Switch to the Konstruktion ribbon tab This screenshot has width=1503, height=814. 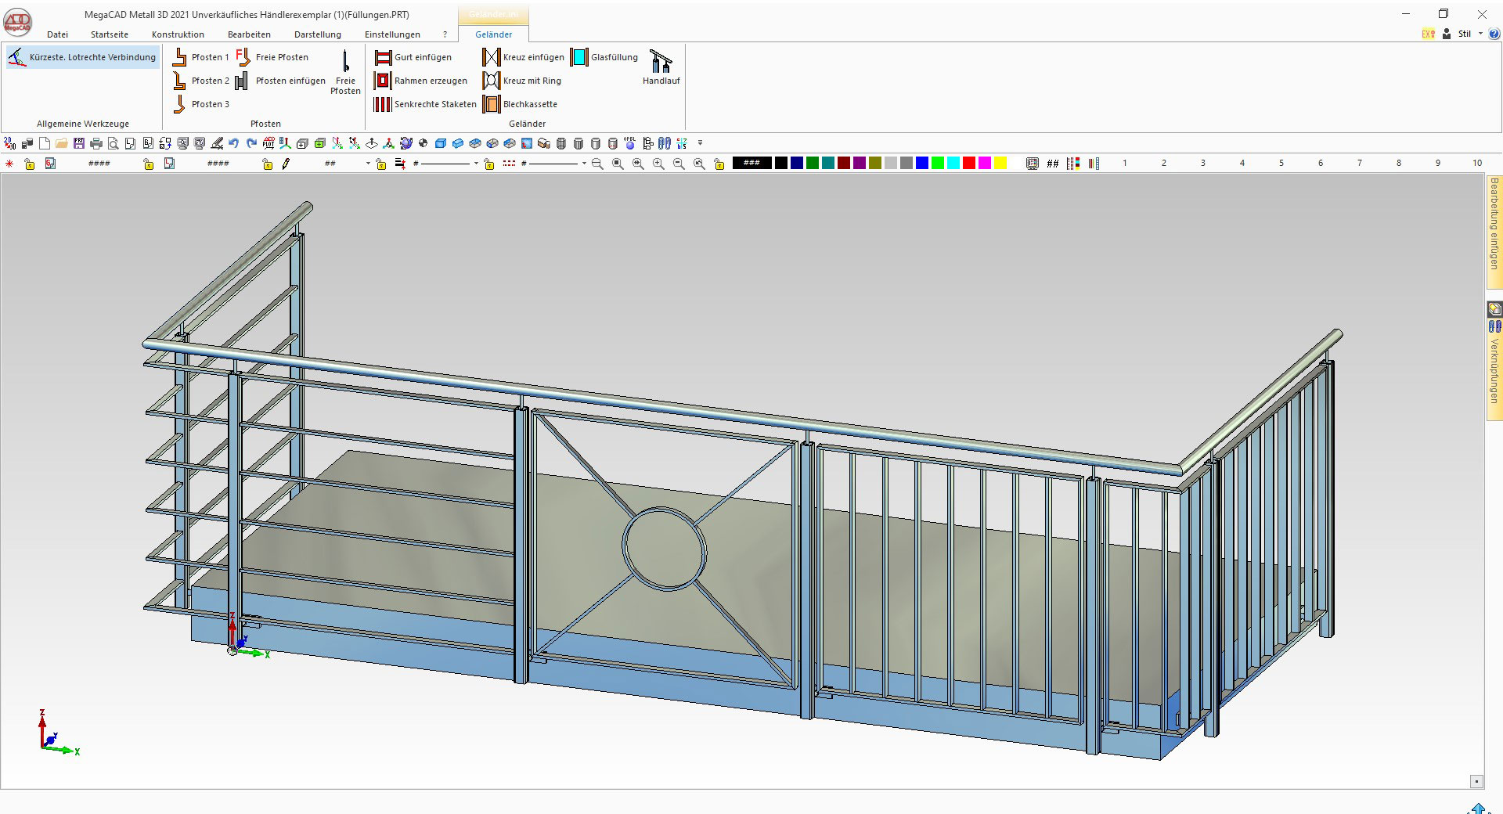pyautogui.click(x=178, y=34)
